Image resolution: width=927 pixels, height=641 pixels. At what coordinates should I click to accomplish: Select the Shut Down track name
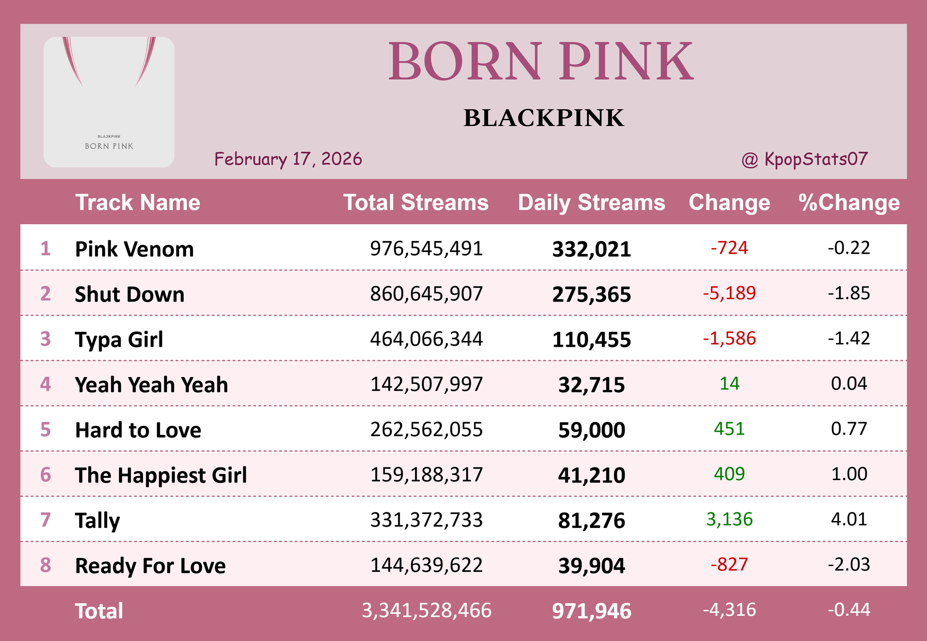[x=129, y=294]
